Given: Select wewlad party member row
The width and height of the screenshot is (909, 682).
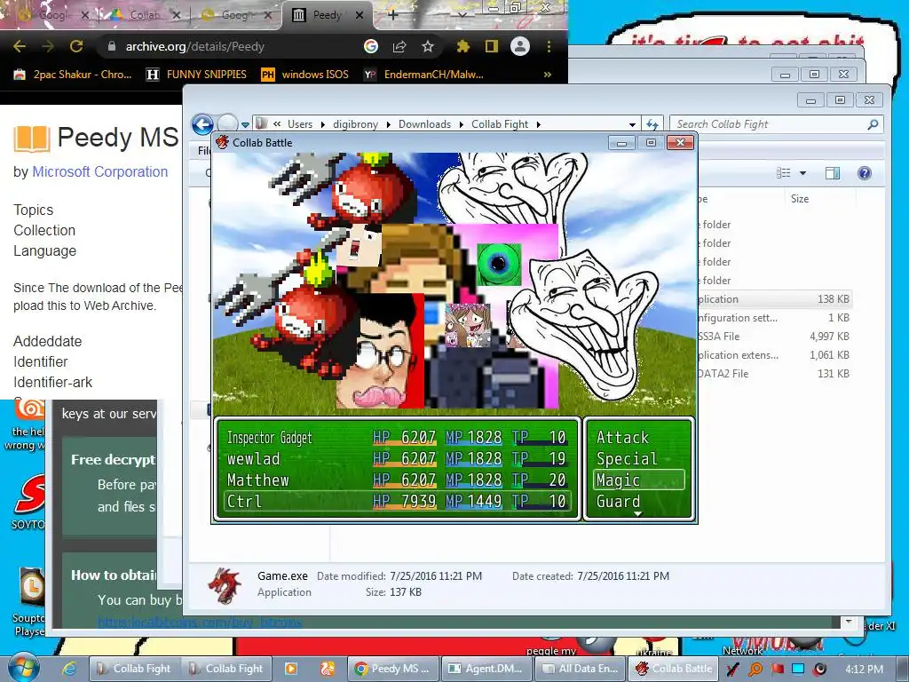Looking at the screenshot, I should (397, 459).
